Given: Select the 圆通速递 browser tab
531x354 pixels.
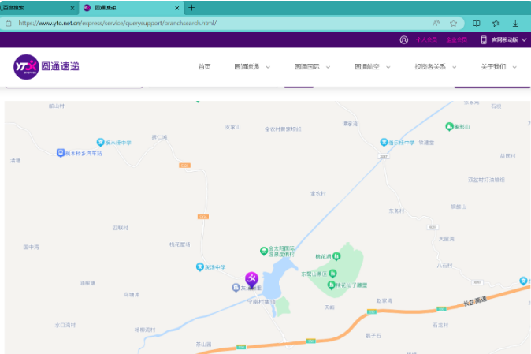Looking at the screenshot, I should tap(132, 8).
